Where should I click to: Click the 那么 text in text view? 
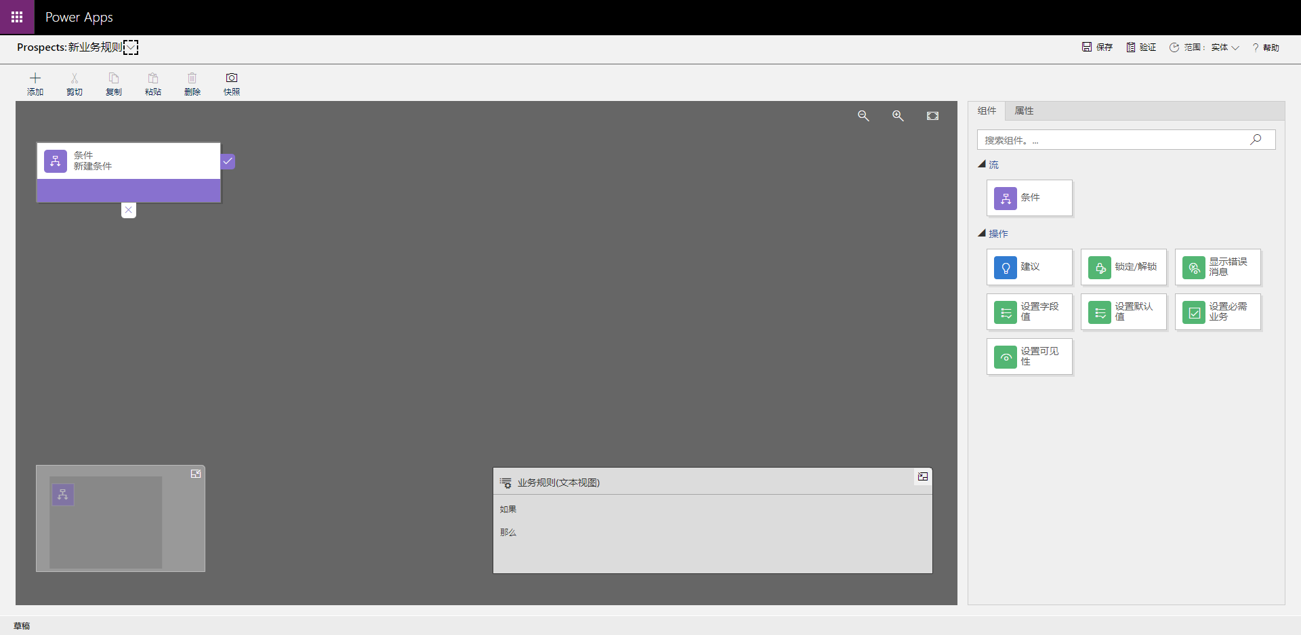508,533
